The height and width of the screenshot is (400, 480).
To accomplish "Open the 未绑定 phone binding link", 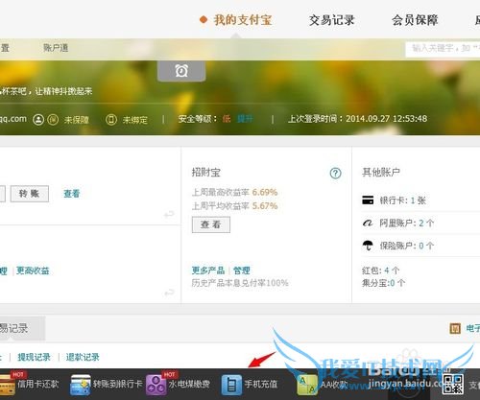I will (135, 120).
